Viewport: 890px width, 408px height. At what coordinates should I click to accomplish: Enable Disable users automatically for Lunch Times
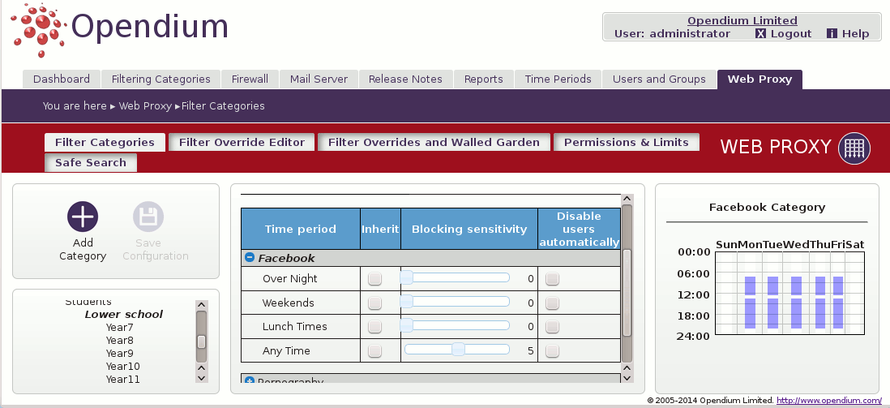[552, 327]
